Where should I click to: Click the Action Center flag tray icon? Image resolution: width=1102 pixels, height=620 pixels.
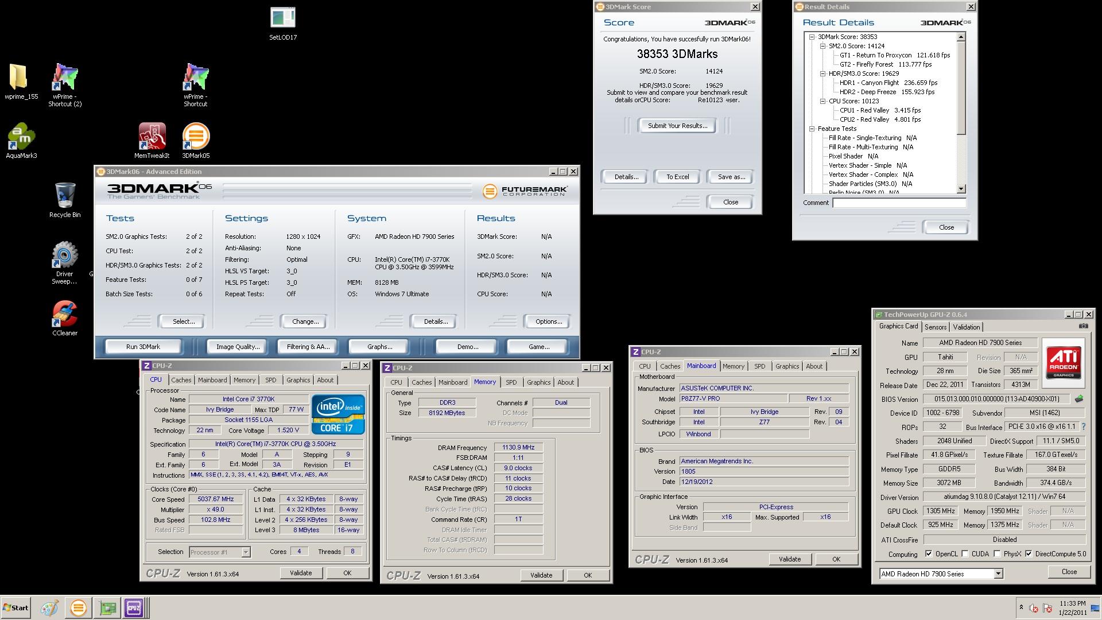click(1047, 608)
